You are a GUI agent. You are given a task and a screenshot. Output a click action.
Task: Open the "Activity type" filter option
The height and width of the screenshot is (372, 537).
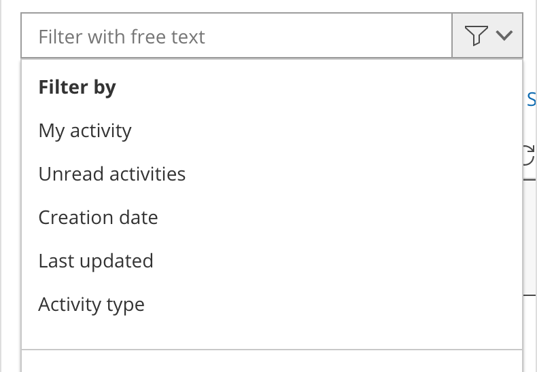coord(91,304)
